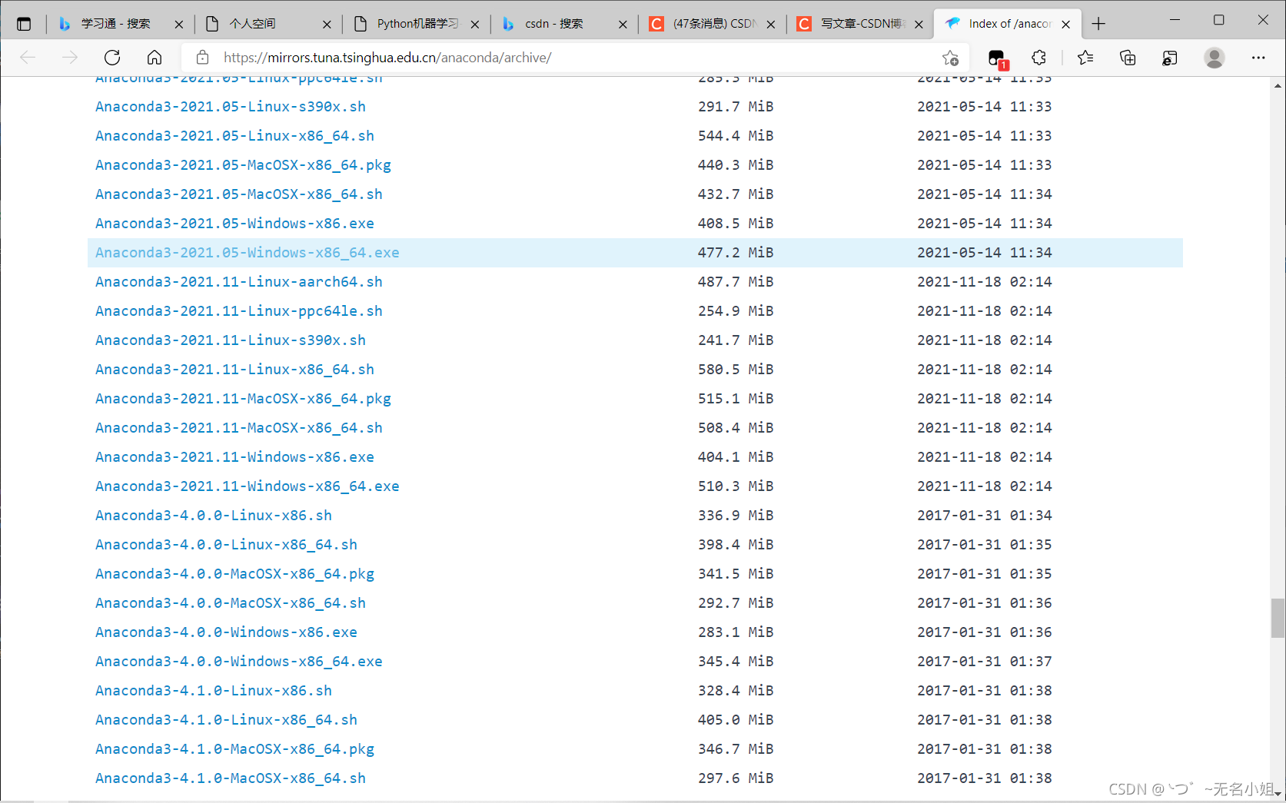
Task: Download Anaconda3-2021.05-MacOSX-x86_64.sh
Action: 239,194
